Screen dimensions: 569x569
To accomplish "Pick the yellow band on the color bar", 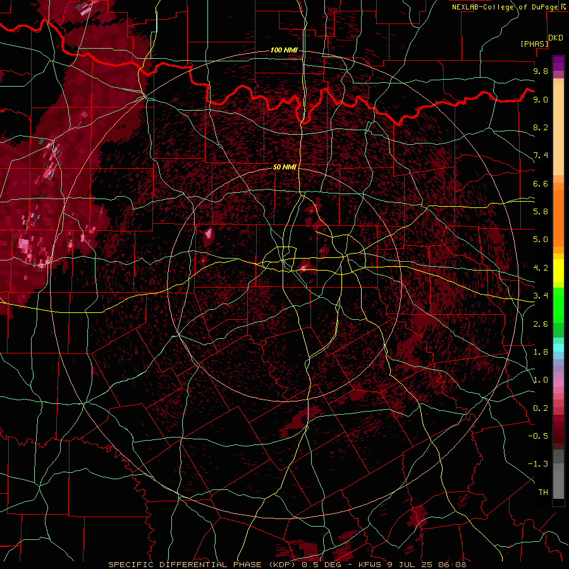I will pos(558,271).
